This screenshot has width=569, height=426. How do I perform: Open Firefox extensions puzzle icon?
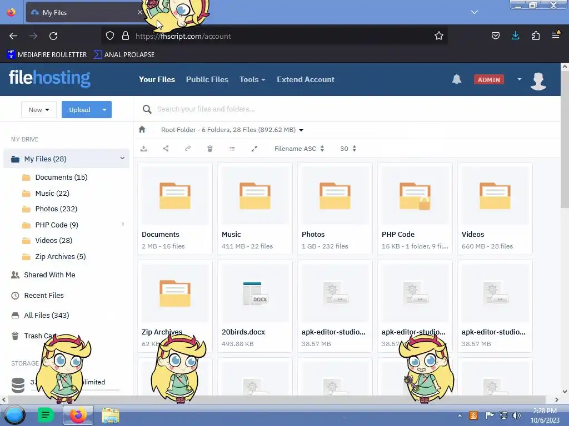(x=536, y=35)
